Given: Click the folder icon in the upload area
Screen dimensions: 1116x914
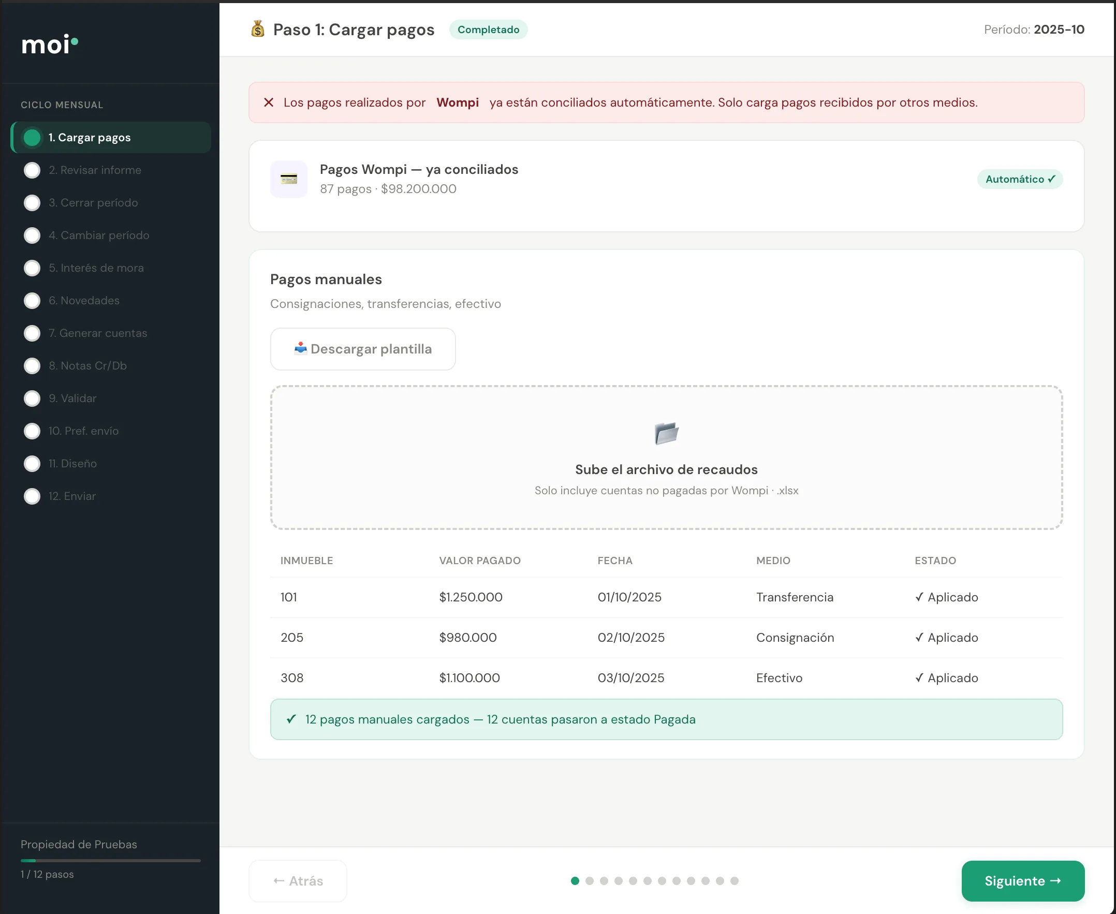Looking at the screenshot, I should tap(666, 433).
